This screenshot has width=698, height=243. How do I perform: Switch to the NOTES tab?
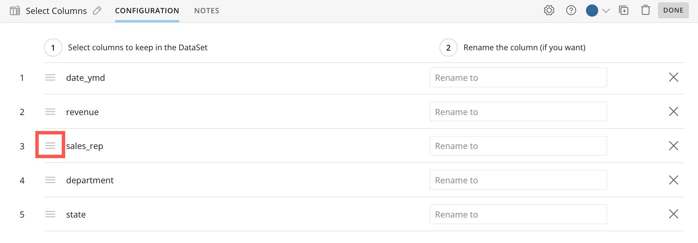click(x=207, y=11)
